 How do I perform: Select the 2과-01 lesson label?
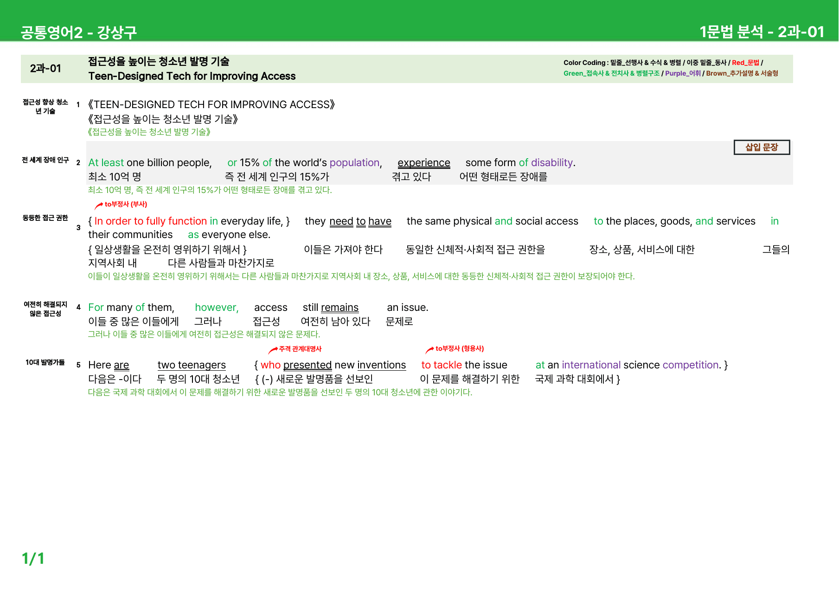pos(45,69)
